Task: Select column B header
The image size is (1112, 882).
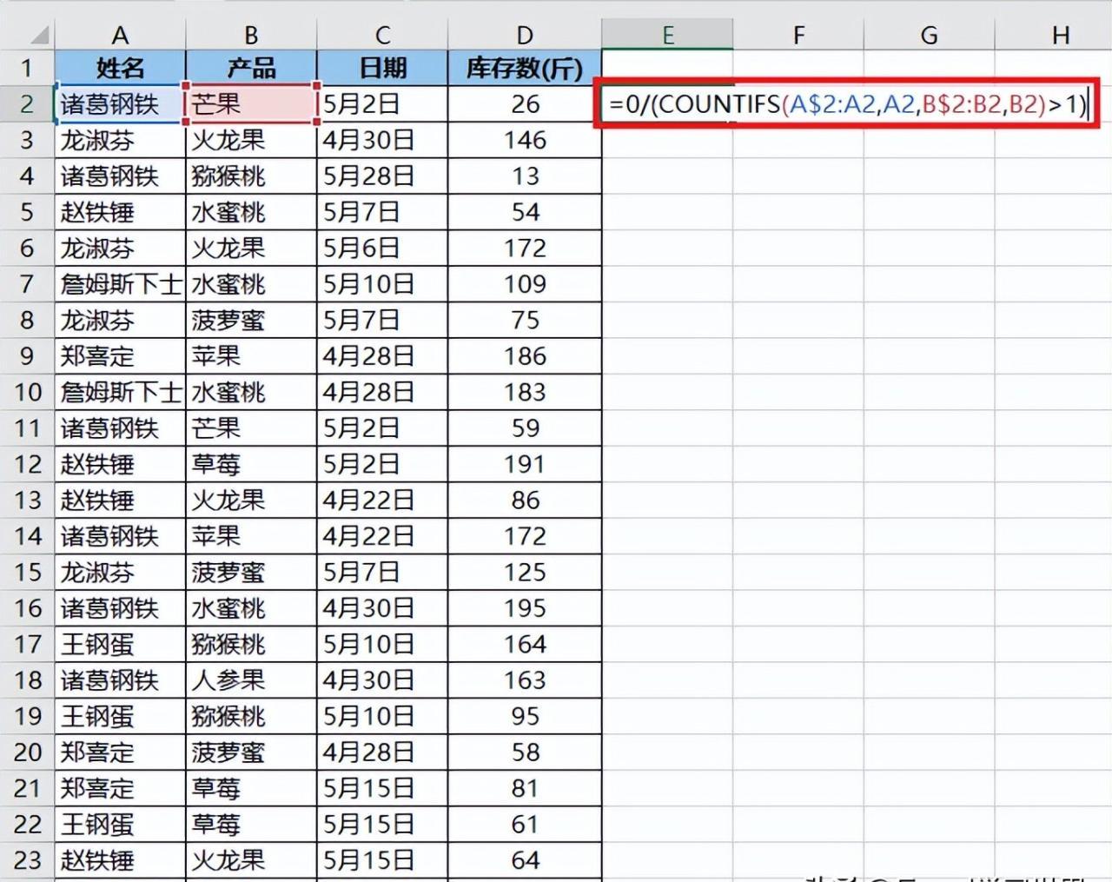Action: 251,35
